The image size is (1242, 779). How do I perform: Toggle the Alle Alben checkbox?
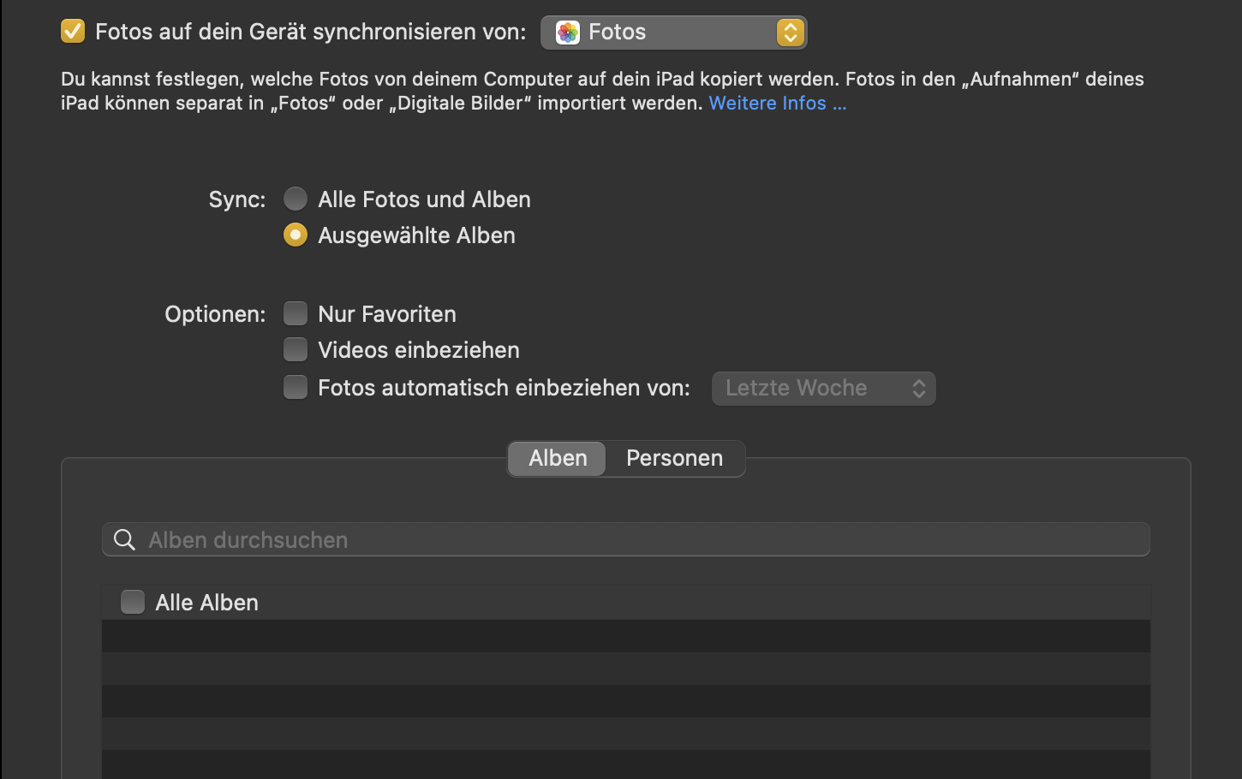coord(133,603)
